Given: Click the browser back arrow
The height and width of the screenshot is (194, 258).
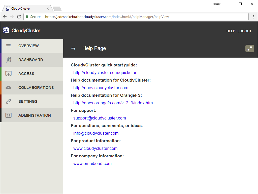Looking at the screenshot, I should pos(5,17).
